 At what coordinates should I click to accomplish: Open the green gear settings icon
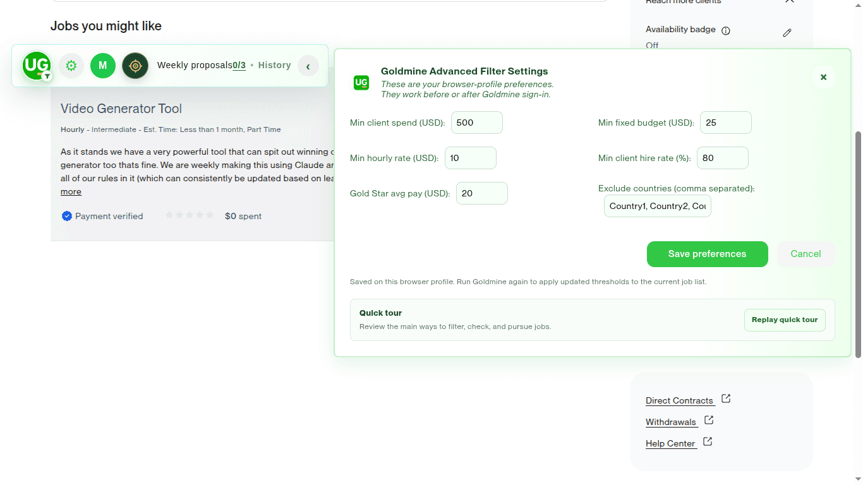(71, 66)
